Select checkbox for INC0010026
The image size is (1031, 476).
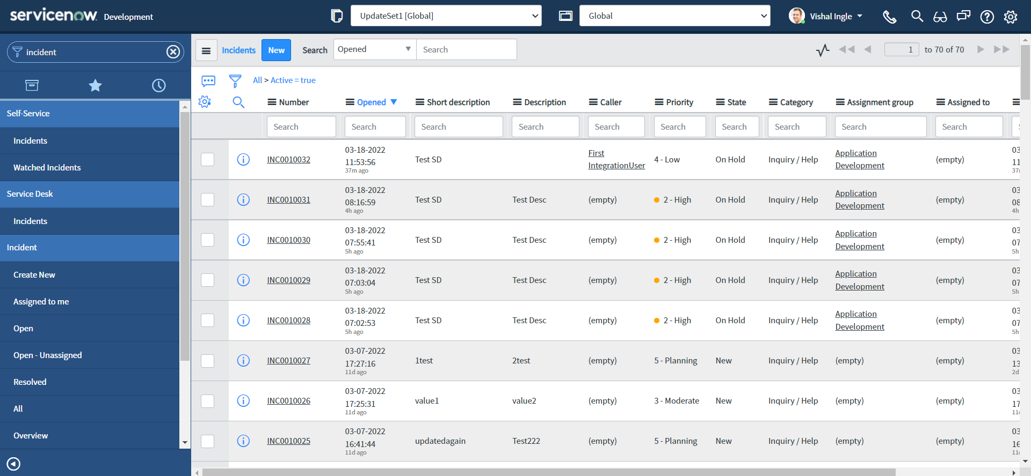208,401
